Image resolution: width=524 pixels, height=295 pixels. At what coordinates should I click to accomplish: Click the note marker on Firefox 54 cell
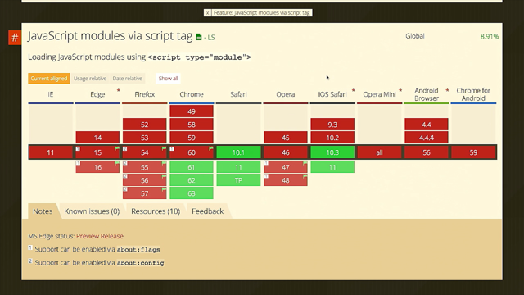[124, 148]
